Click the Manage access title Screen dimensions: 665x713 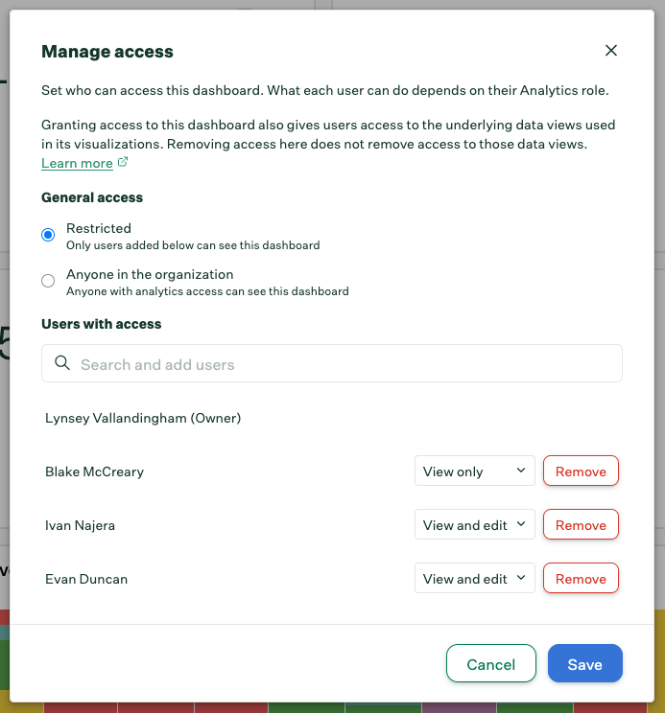(x=107, y=52)
